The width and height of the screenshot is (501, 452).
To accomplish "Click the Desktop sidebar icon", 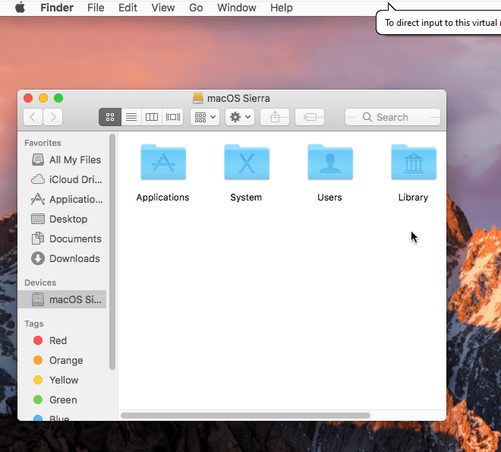I will pos(38,219).
